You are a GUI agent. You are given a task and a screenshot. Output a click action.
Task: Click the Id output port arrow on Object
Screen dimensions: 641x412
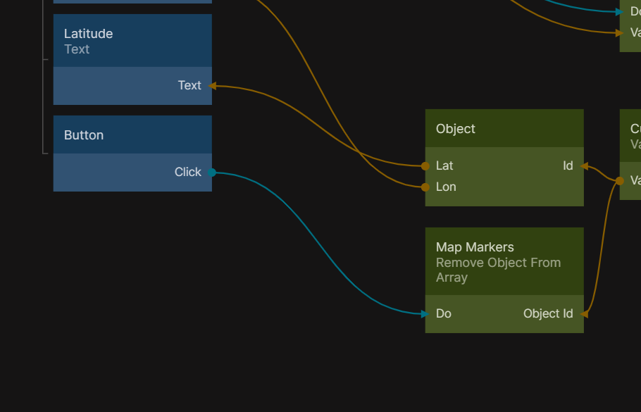click(584, 167)
